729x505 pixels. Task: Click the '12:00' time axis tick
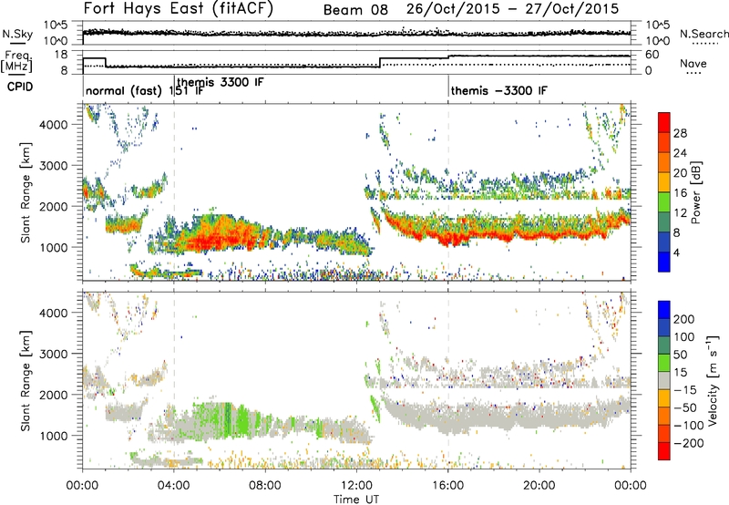pyautogui.click(x=356, y=486)
